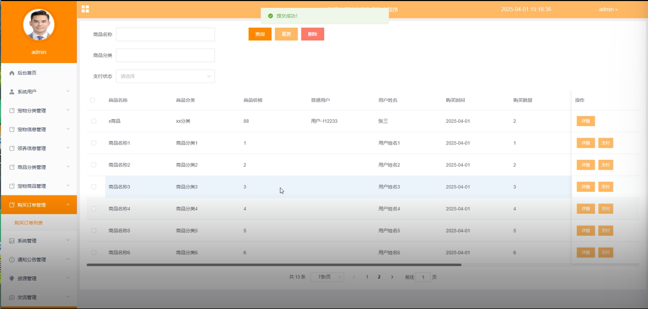Go to previous page arrow in pagination

click(x=354, y=277)
